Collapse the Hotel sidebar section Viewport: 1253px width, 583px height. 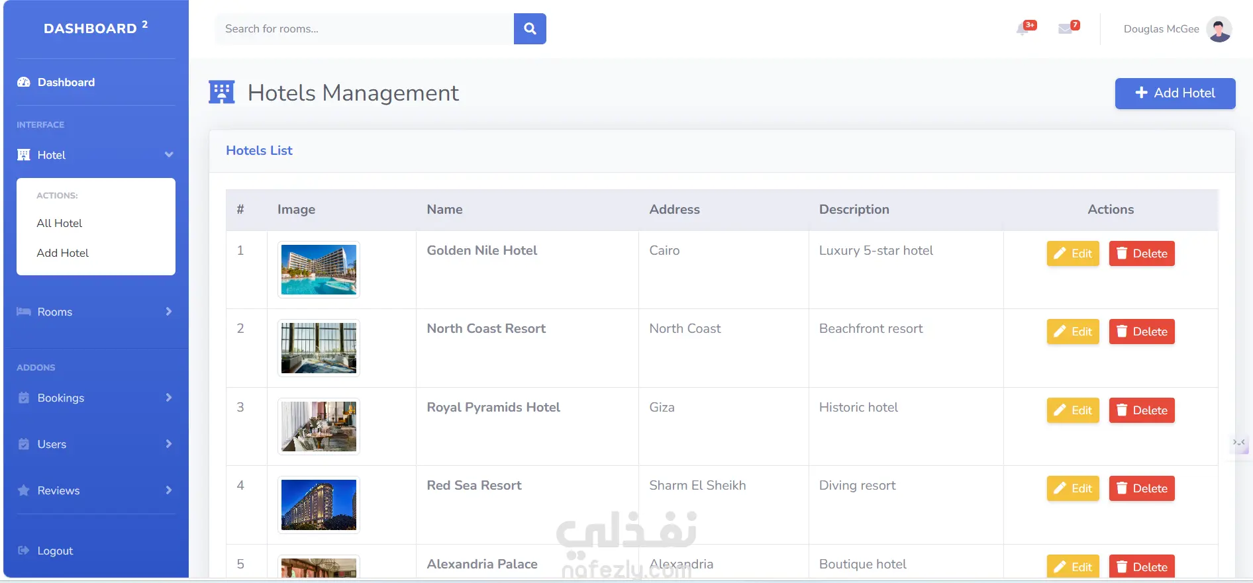click(169, 155)
